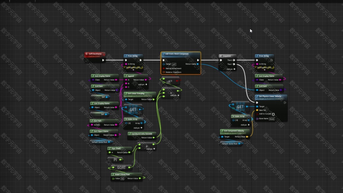Image resolution: width=343 pixels, height=193 pixels.
Task: Click SelfClassName event's execution output pin
Action: point(103,60)
